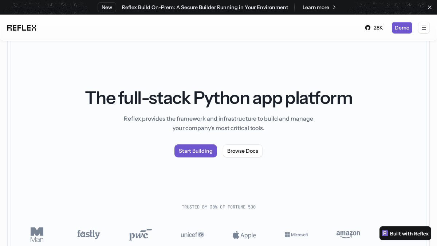Image resolution: width=437 pixels, height=246 pixels.
Task: Click the UNICEF logo
Action: (x=192, y=235)
